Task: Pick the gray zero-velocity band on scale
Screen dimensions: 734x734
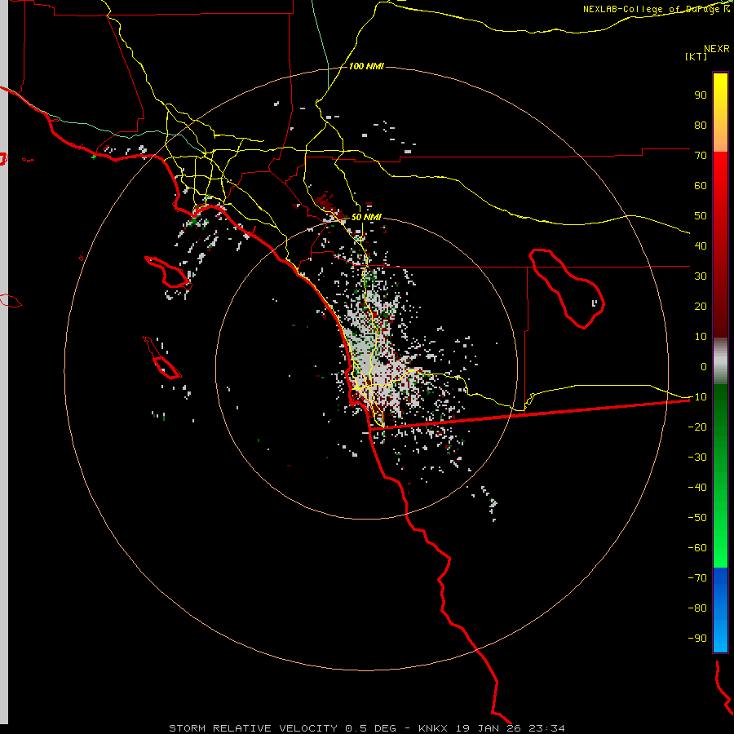Action: click(720, 360)
